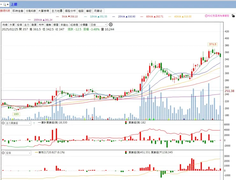Click the 買賣超(千)158,345 legend text
Screen dimensions: 236x180
tap(162, 152)
